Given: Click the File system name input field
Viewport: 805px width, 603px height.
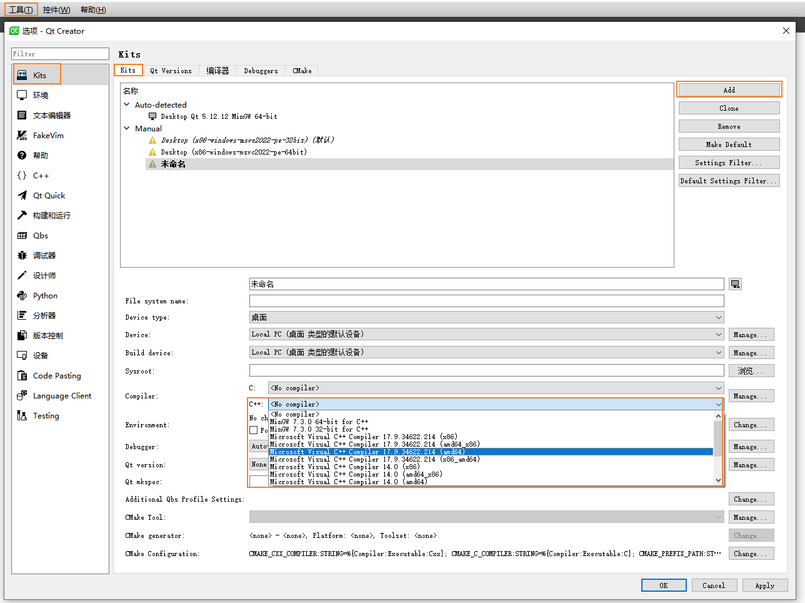Looking at the screenshot, I should [x=486, y=301].
